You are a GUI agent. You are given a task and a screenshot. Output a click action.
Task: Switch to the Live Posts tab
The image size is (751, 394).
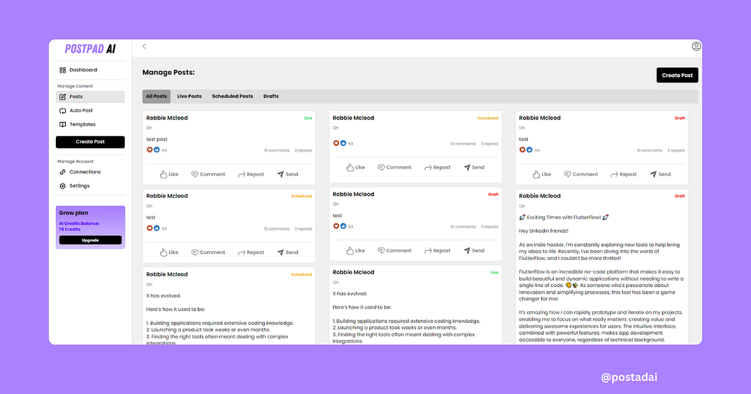click(189, 97)
